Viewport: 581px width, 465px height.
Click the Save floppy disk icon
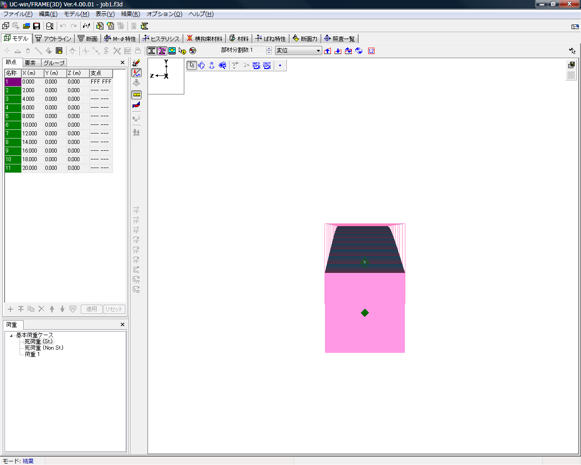click(x=37, y=26)
